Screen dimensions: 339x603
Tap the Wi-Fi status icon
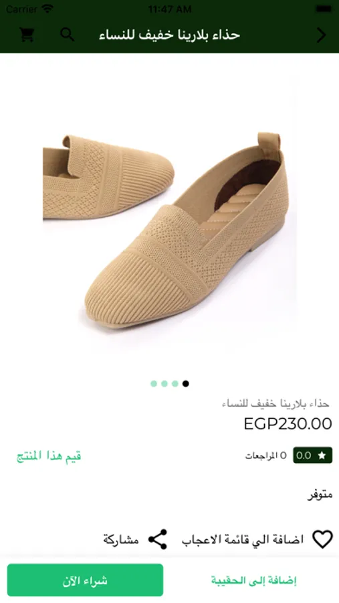tap(47, 9)
